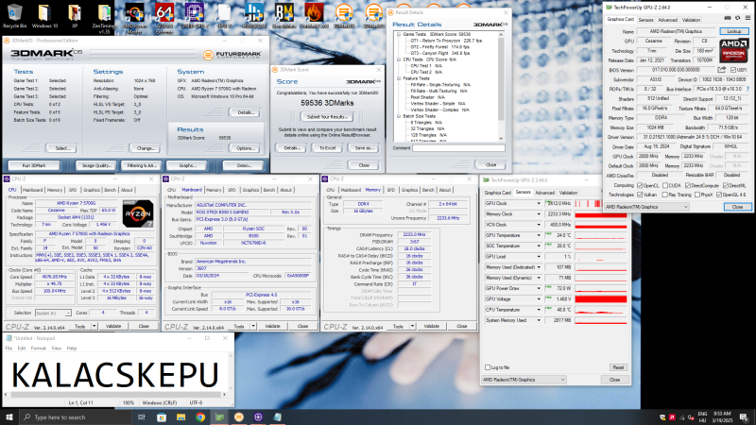This screenshot has height=425, width=756.
Task: Open the Tools dropdown arrow in CPU-Z CPU window
Action: [94, 326]
